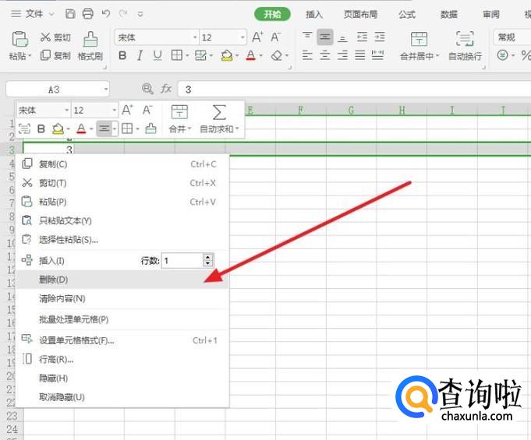Click column header G
Screen dimensions: 531x440
(351, 111)
